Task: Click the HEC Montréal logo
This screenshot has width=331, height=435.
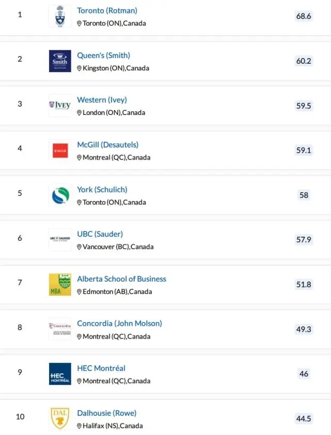Action: [60, 374]
